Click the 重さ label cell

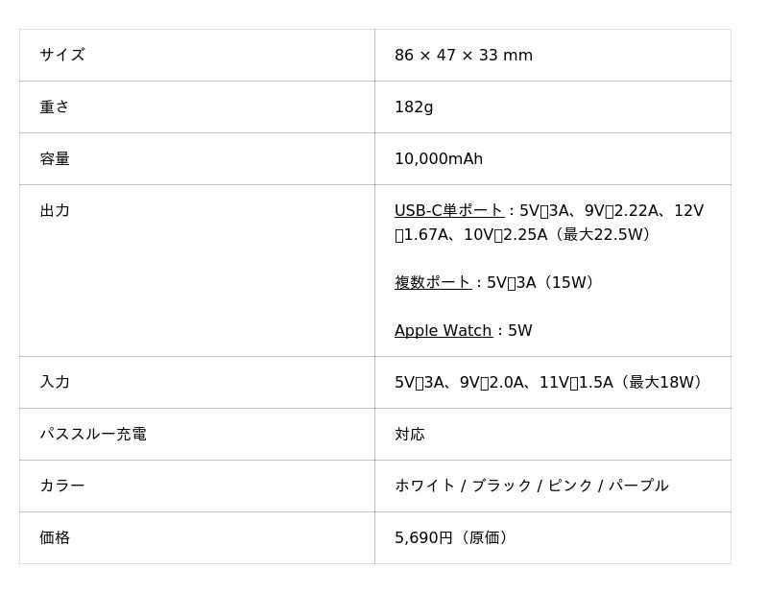point(55,107)
